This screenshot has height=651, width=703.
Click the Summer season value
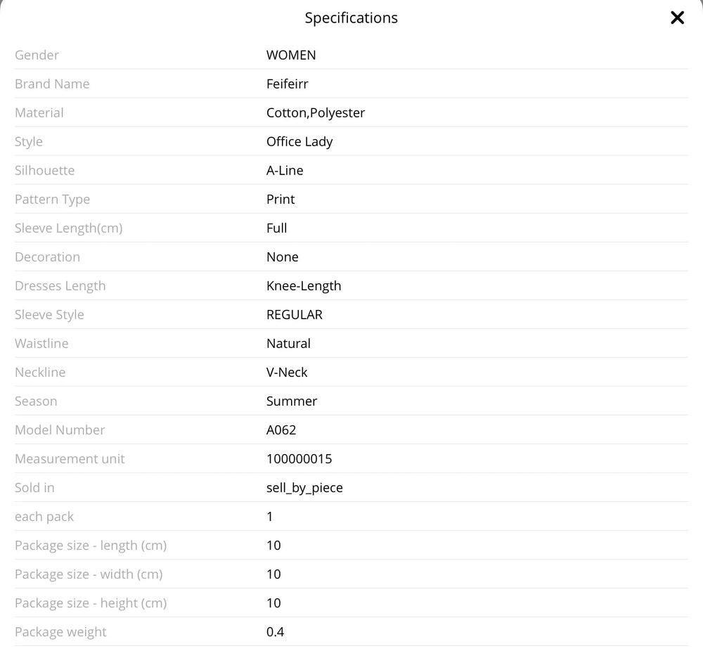(291, 401)
